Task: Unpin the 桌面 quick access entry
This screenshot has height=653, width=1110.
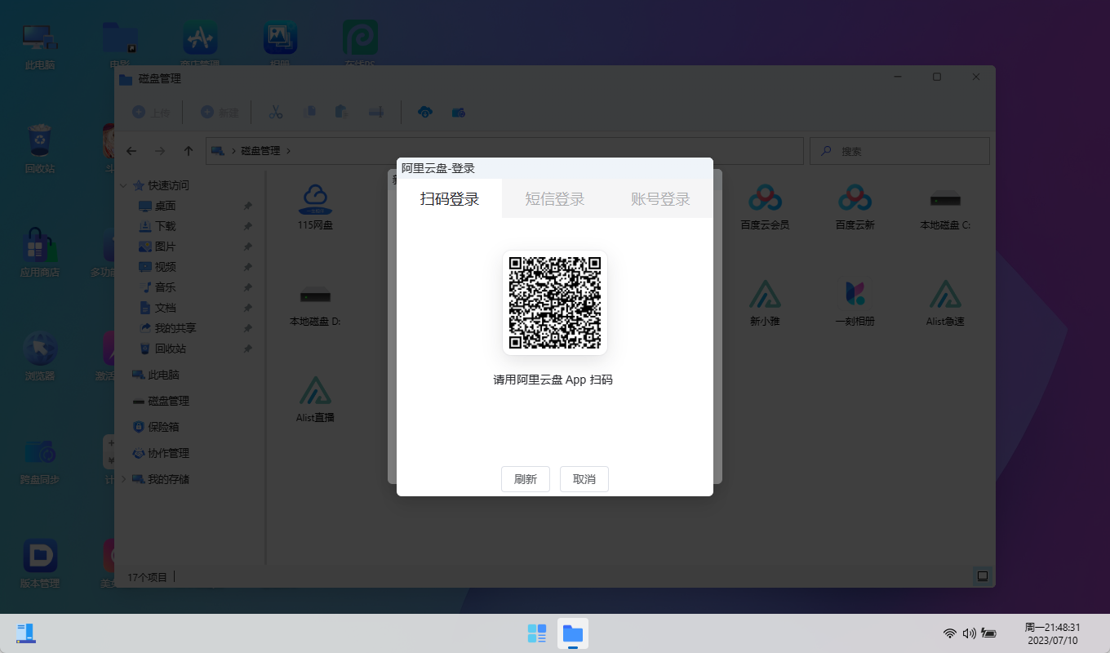Action: 247,206
